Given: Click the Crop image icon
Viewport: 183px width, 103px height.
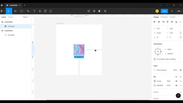Looking at the screenshot, I should tap(105, 11).
